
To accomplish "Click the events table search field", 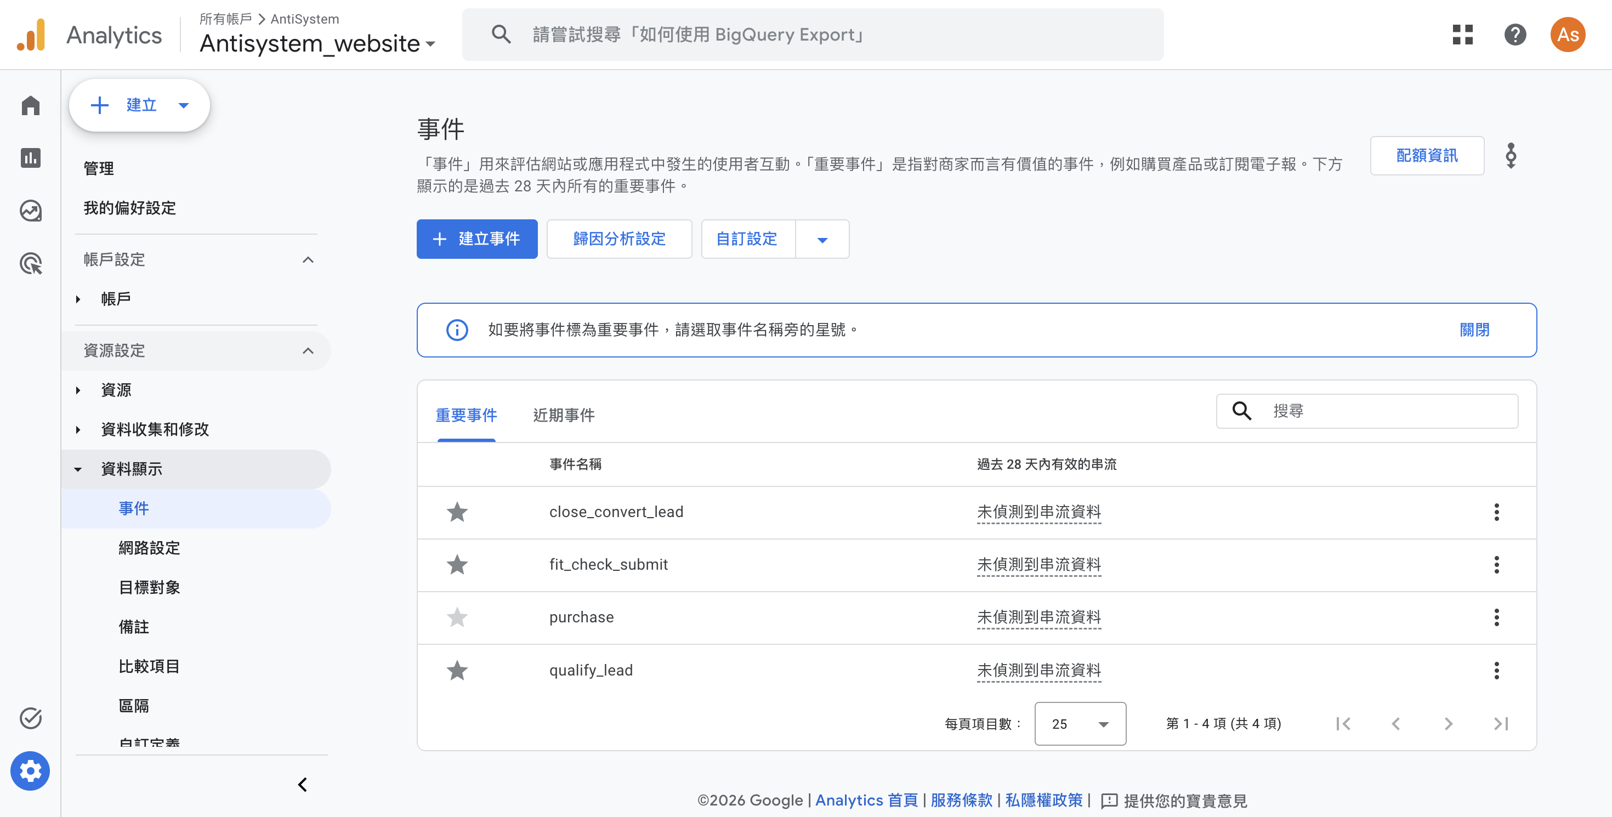I will 1367,411.
